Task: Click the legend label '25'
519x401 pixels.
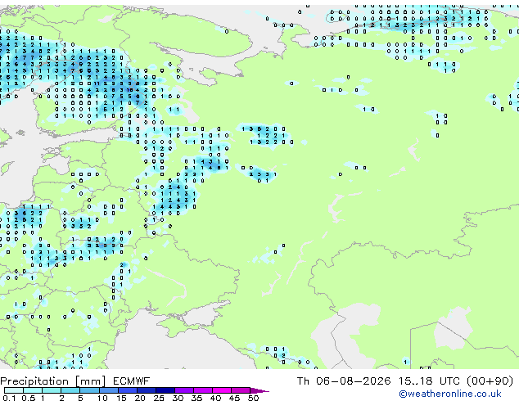Action: coord(159,398)
